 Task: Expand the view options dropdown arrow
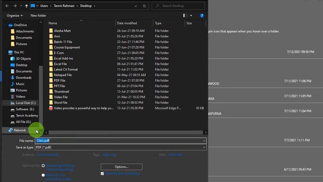tap(191, 16)
